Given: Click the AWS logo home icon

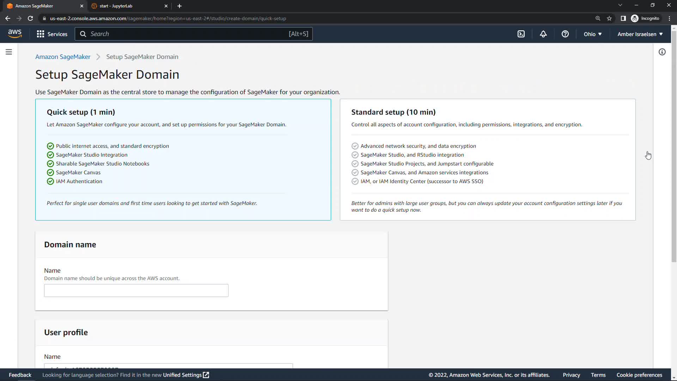Looking at the screenshot, I should (15, 34).
